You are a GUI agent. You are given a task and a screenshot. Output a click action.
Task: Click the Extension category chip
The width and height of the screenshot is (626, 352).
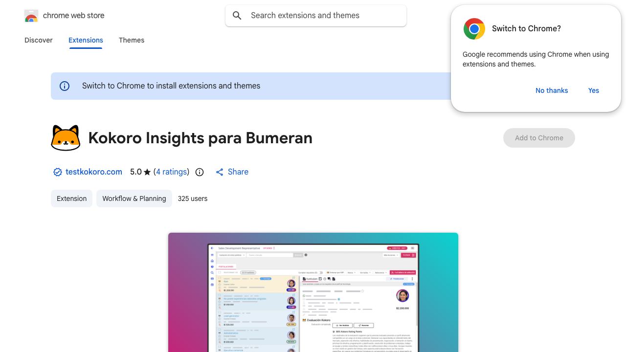tap(71, 198)
